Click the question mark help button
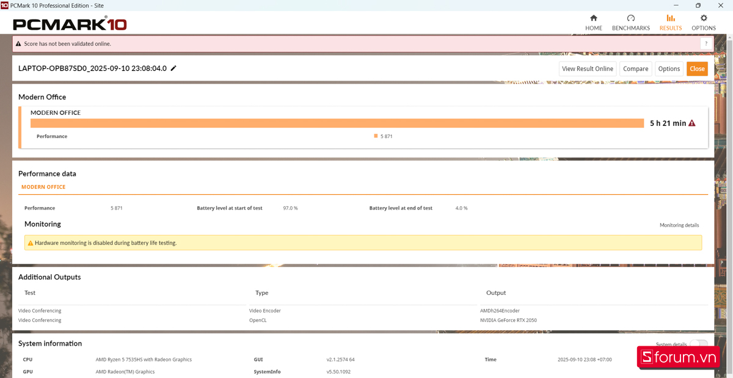Image resolution: width=733 pixels, height=378 pixels. pyautogui.click(x=706, y=44)
